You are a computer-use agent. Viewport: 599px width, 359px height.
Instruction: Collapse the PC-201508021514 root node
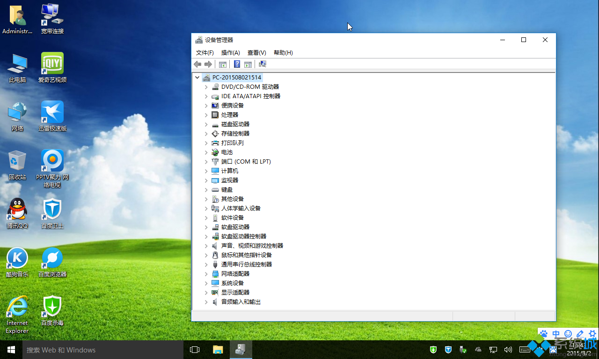197,77
